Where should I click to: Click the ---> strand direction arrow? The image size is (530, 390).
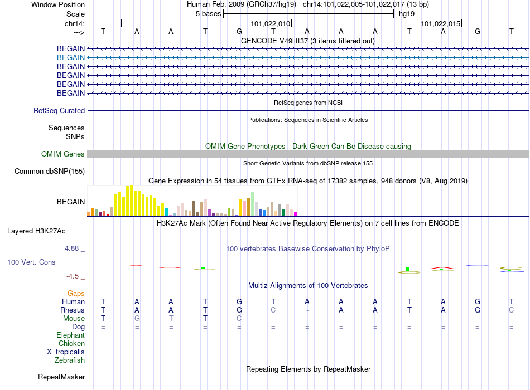click(79, 32)
